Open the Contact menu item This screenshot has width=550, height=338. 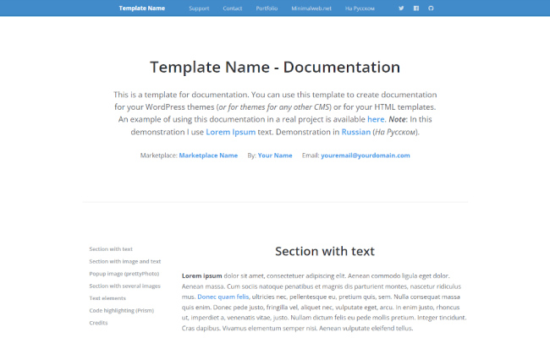(232, 8)
